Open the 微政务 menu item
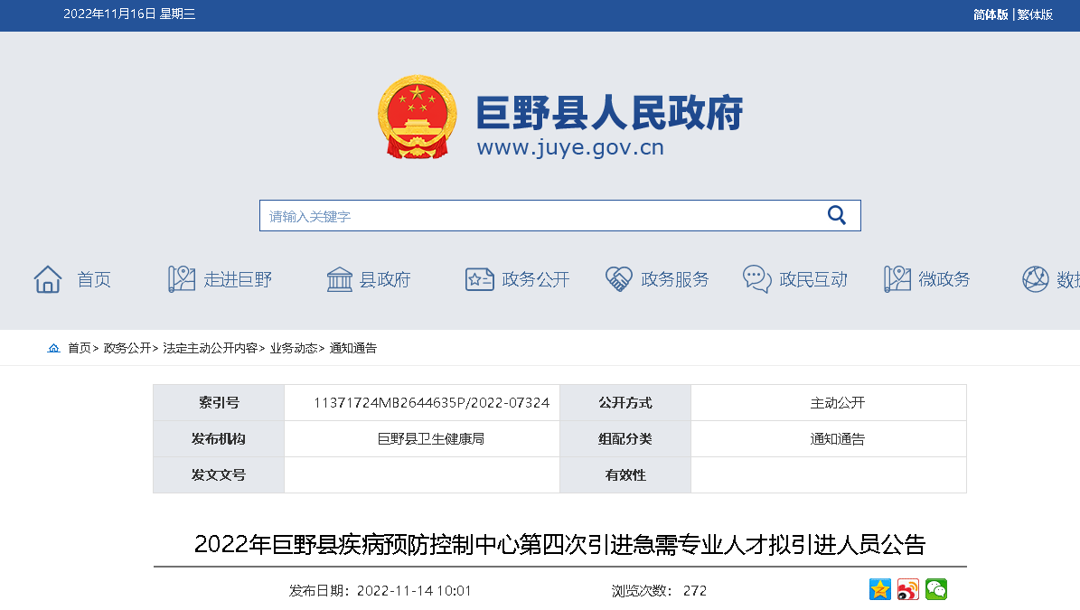1080x610 pixels. tap(944, 279)
